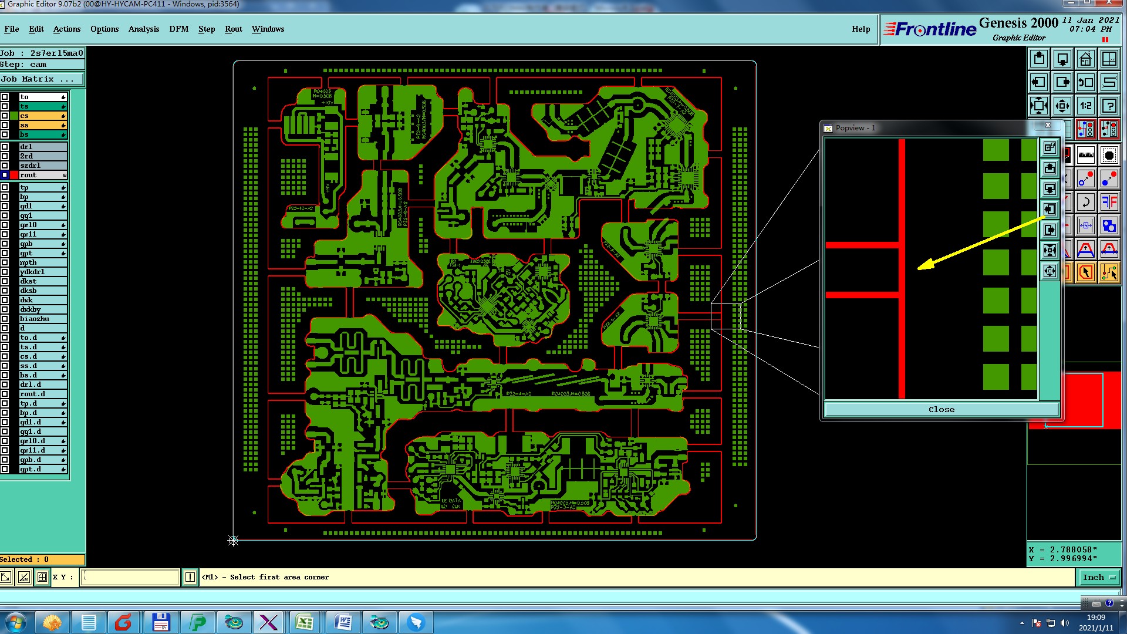Click the question mark help icon
This screenshot has width=1127, height=634.
click(x=1109, y=106)
